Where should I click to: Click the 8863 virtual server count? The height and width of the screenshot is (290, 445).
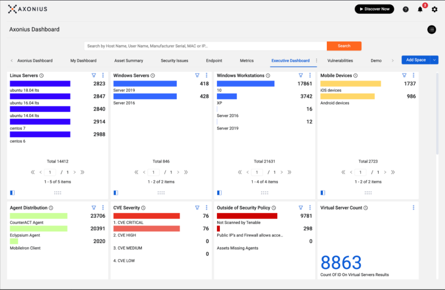[x=341, y=263]
